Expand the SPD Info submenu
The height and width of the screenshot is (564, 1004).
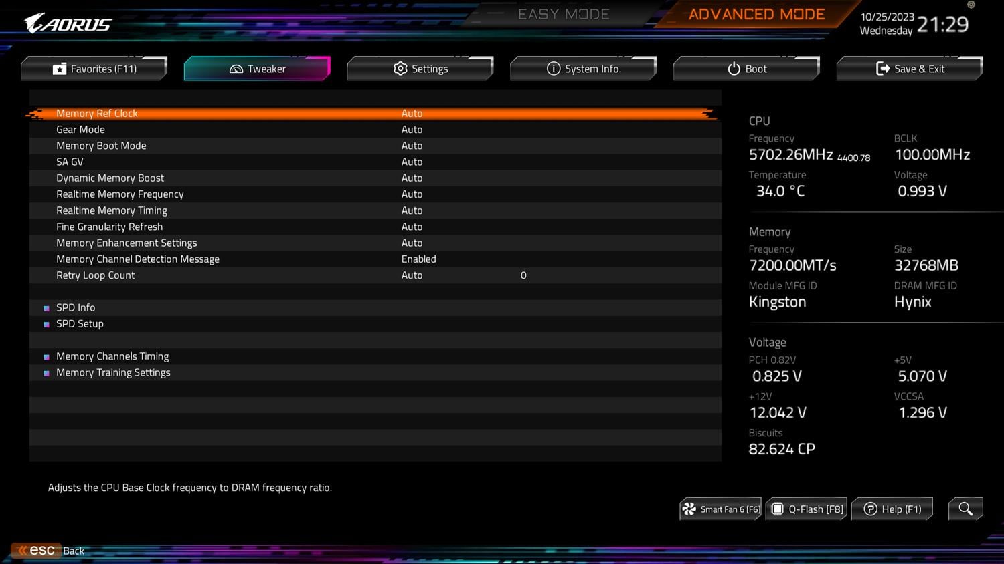click(76, 307)
